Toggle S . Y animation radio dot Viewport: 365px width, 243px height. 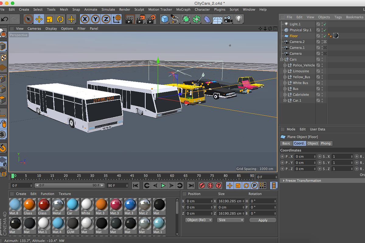coord(319,163)
